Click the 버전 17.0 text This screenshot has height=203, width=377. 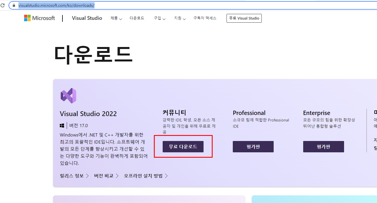tap(79, 125)
